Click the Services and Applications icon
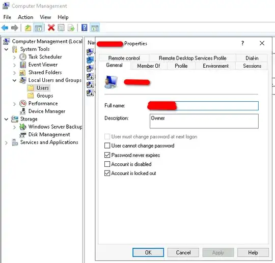Image resolution: width=275 pixels, height=263 pixels. tap(15, 142)
